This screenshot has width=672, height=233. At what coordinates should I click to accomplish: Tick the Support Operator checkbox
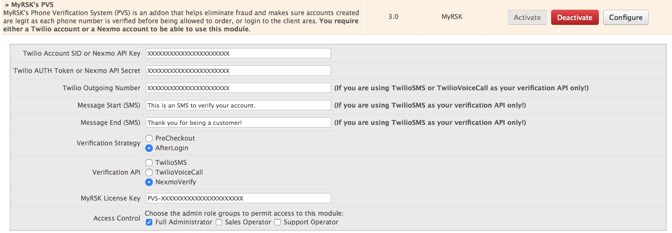277,222
